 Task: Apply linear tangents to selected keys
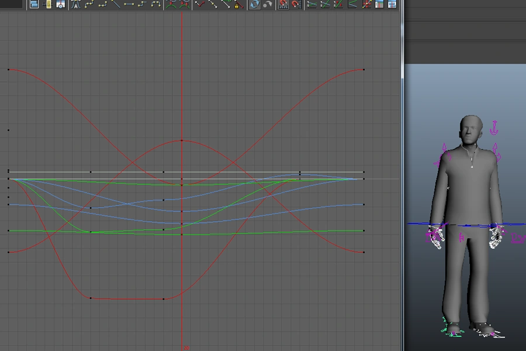click(116, 4)
